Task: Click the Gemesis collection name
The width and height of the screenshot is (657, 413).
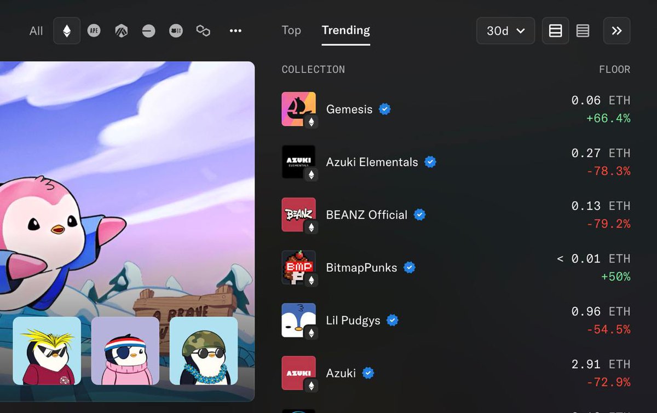Action: click(x=349, y=109)
